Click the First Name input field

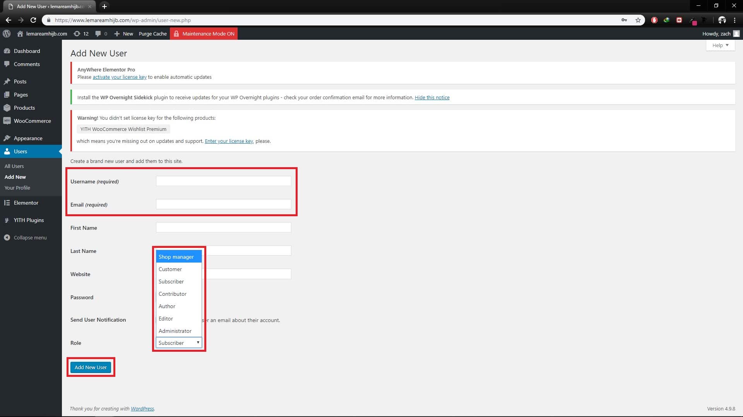coord(223,227)
